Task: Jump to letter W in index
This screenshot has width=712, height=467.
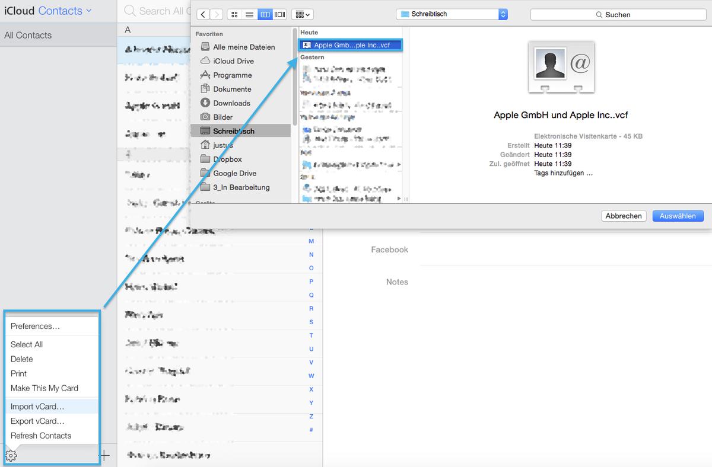Action: pos(311,376)
